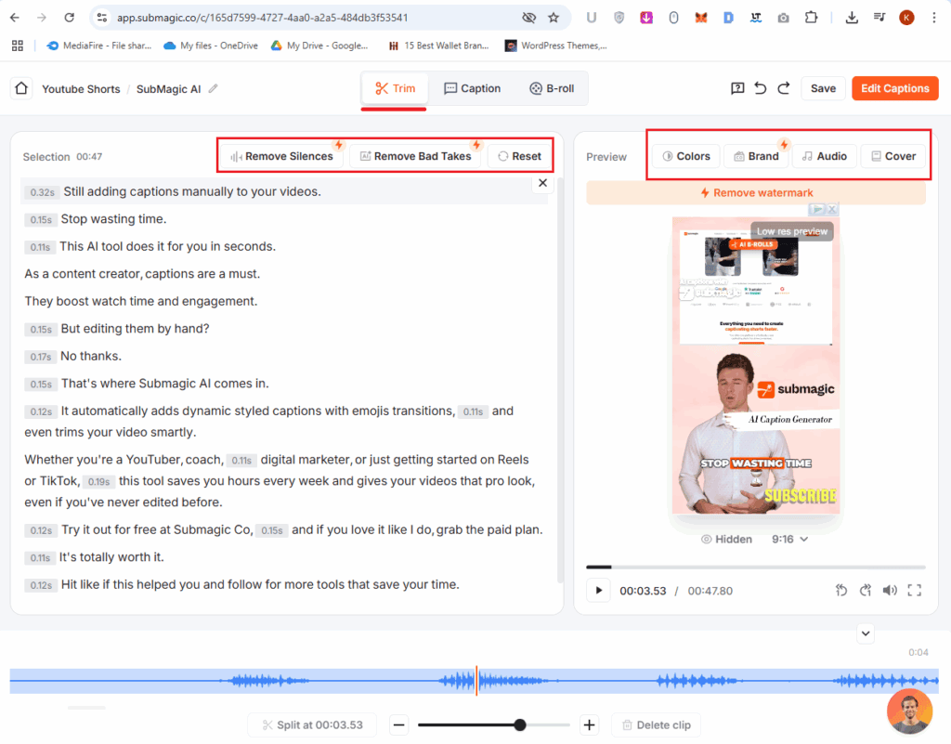Viewport: 951px width, 744px height.
Task: Open the support chat avatar
Action: click(x=909, y=711)
